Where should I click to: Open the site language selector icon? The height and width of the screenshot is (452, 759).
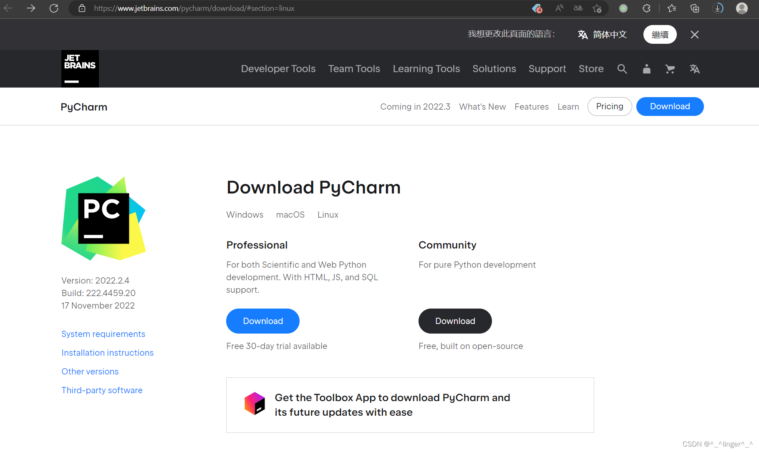[695, 69]
